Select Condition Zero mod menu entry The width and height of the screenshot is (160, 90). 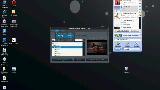click(65, 38)
